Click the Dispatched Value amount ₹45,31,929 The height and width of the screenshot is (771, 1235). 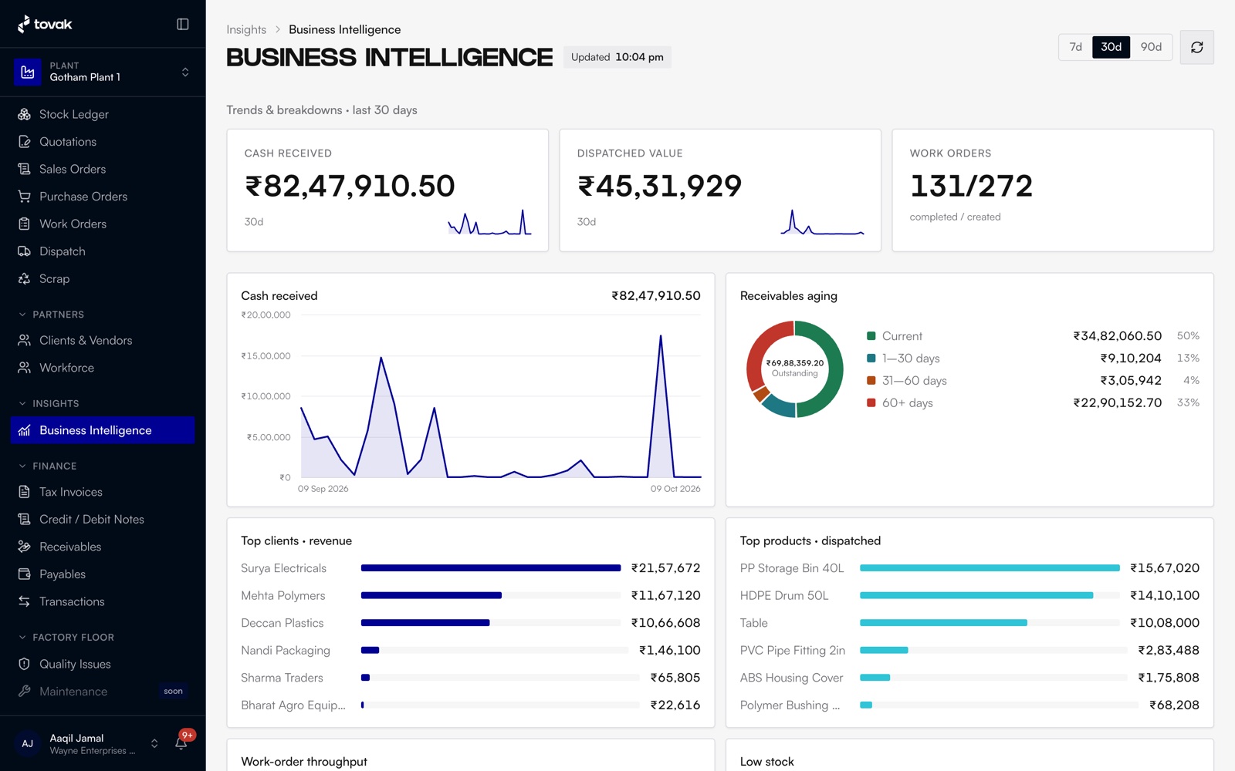coord(659,186)
